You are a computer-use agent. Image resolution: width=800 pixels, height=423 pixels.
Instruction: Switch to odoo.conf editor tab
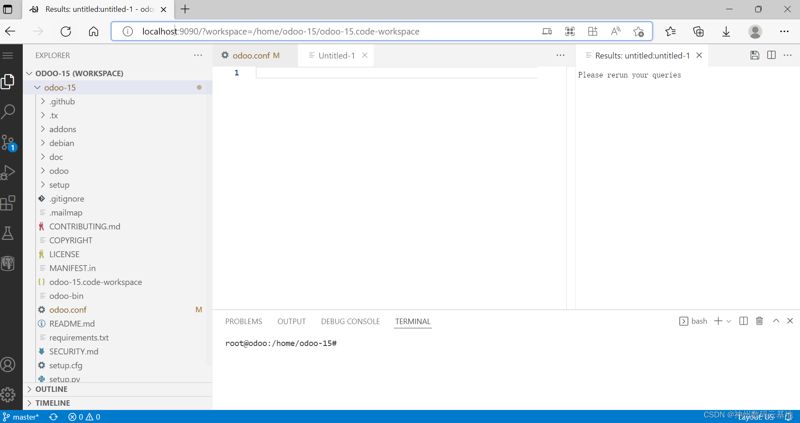tap(256, 56)
